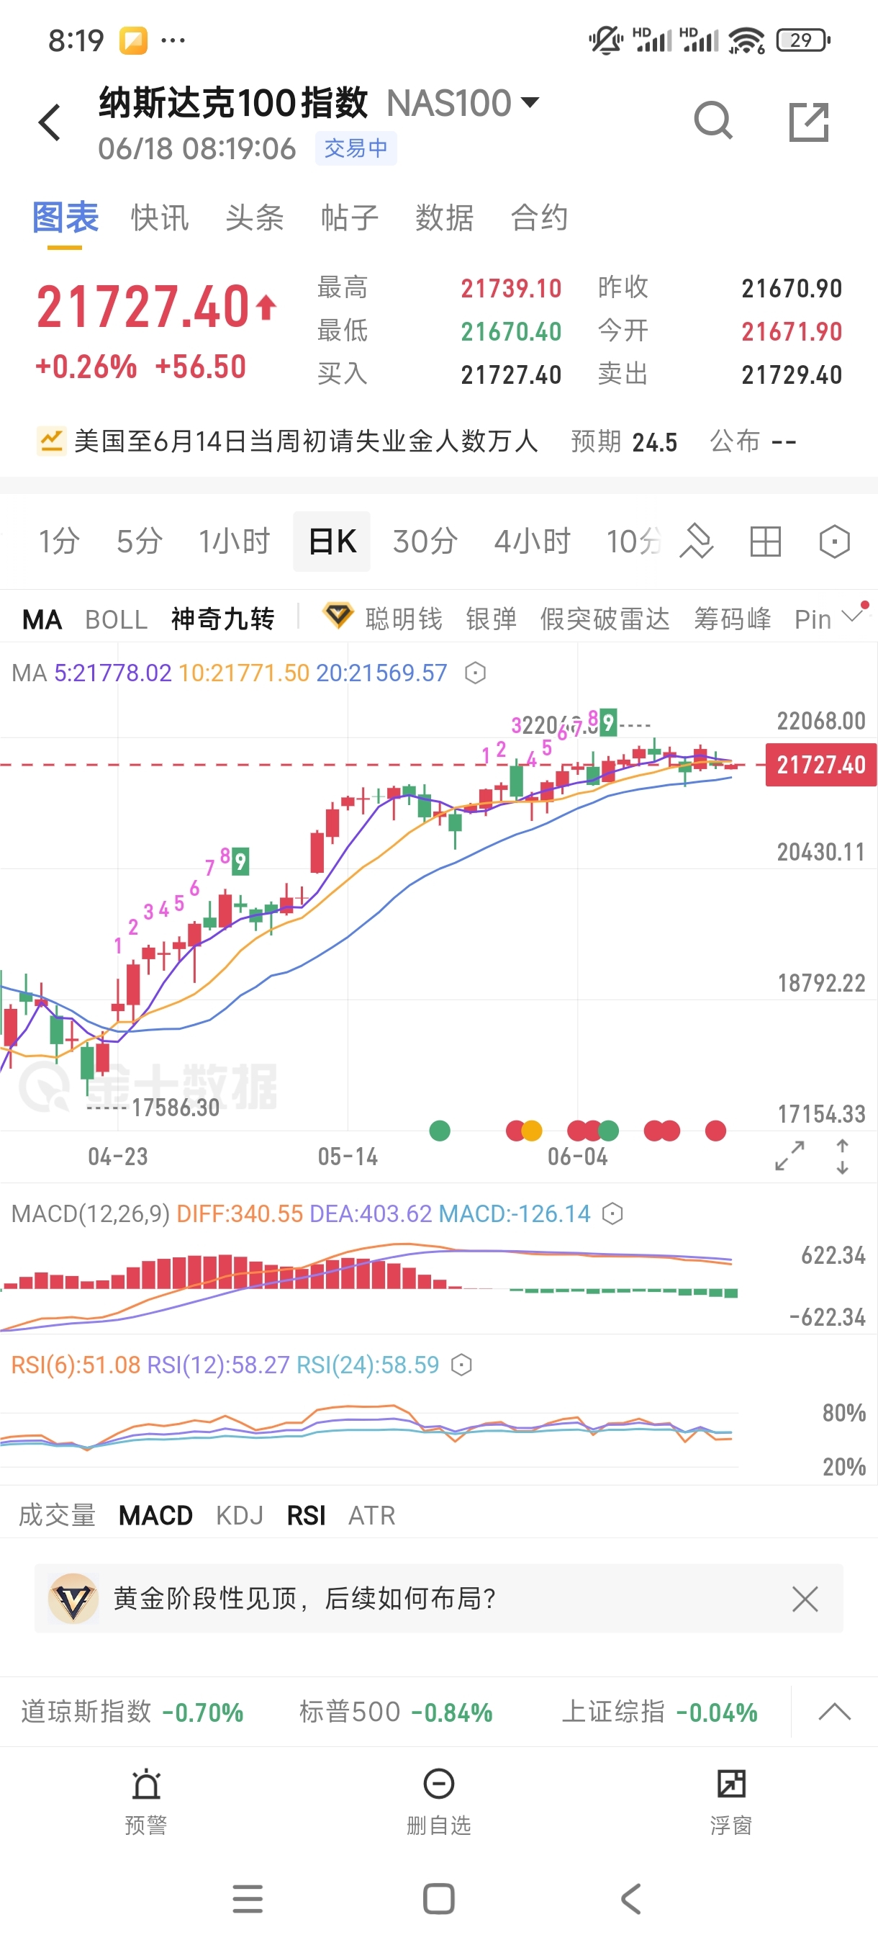Tap the green event dot on chart
Screen dimensions: 878x1953
pyautogui.click(x=440, y=1131)
